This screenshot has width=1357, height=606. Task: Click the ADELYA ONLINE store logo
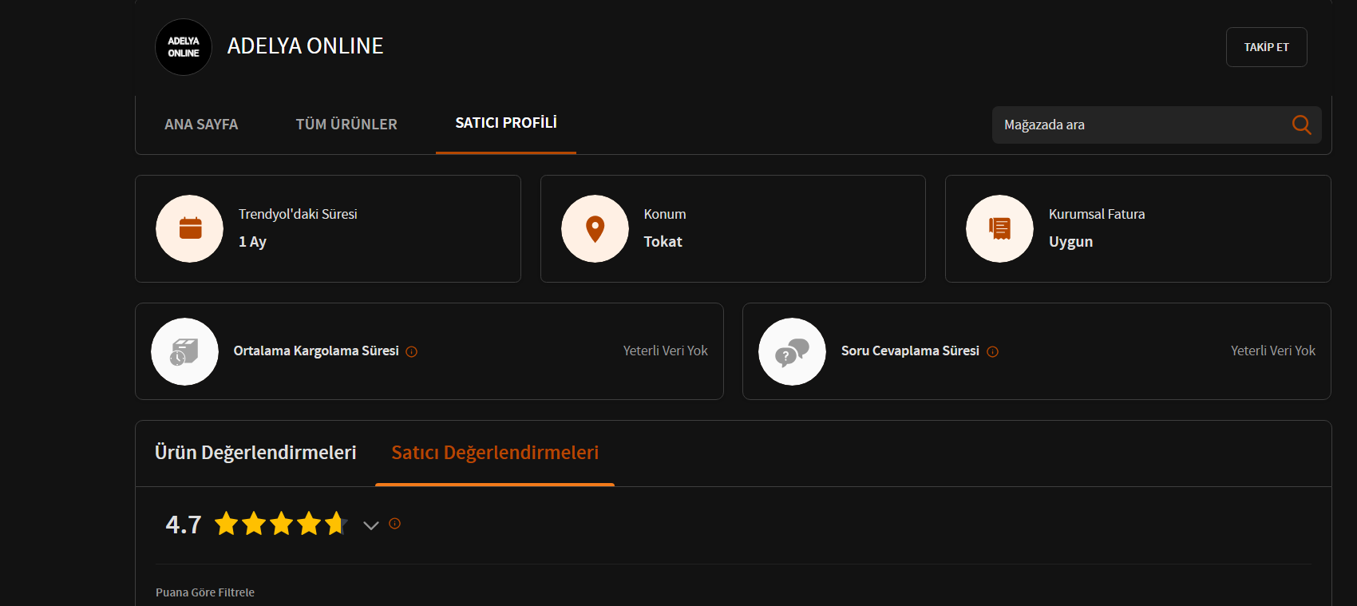point(184,47)
